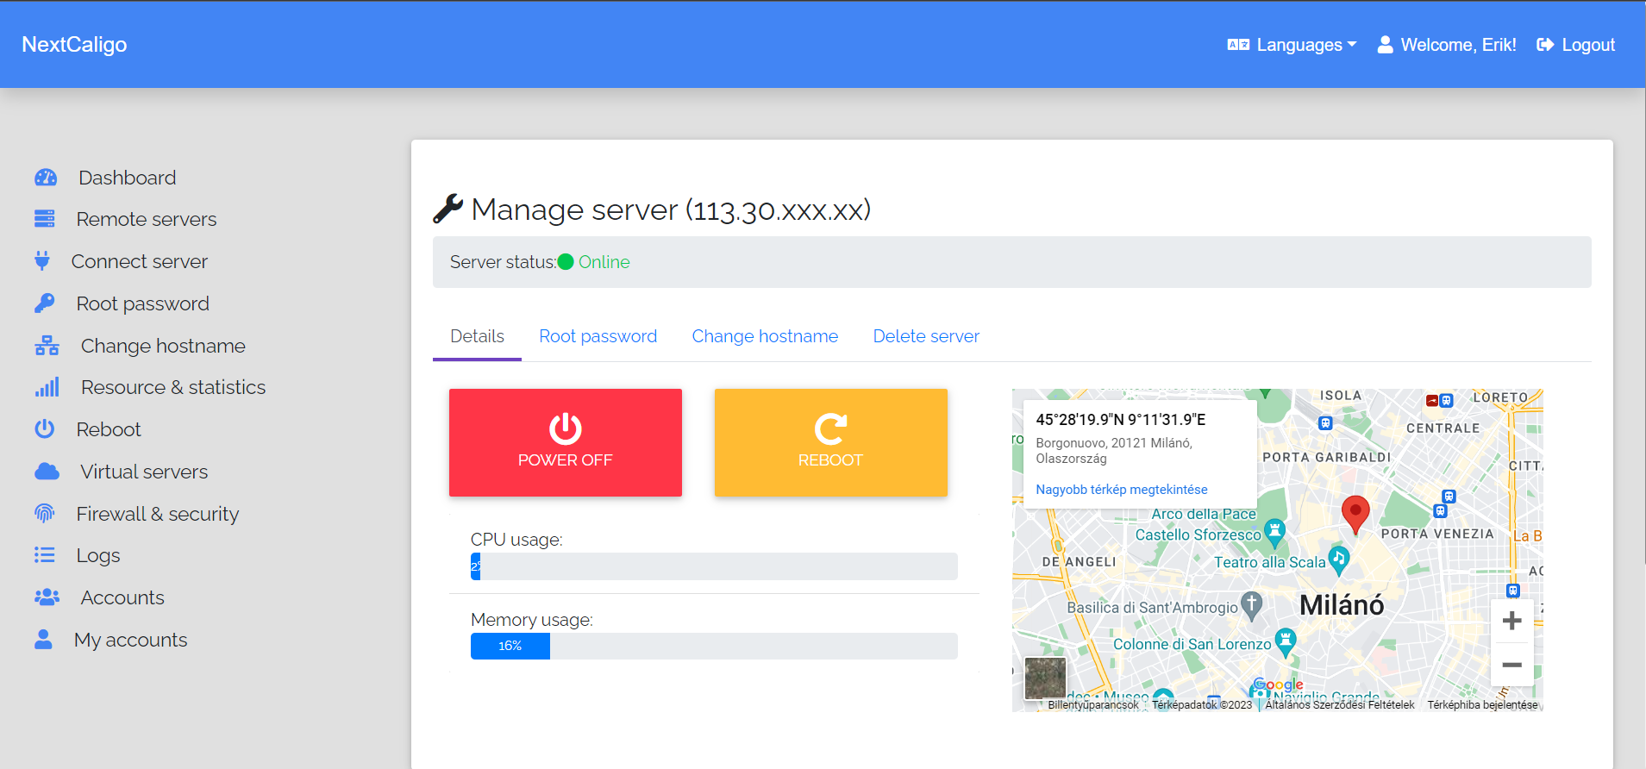Log out using the Logout link

[x=1575, y=45]
